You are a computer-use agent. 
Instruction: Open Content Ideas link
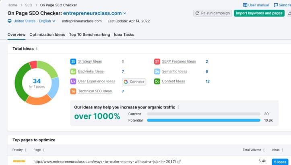[173, 81]
